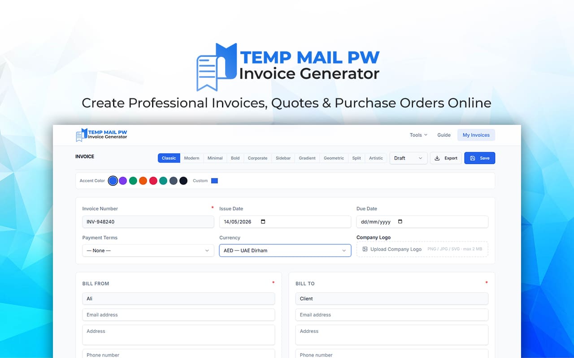Image resolution: width=574 pixels, height=358 pixels.
Task: Open the Draft status dropdown
Action: [x=409, y=158]
